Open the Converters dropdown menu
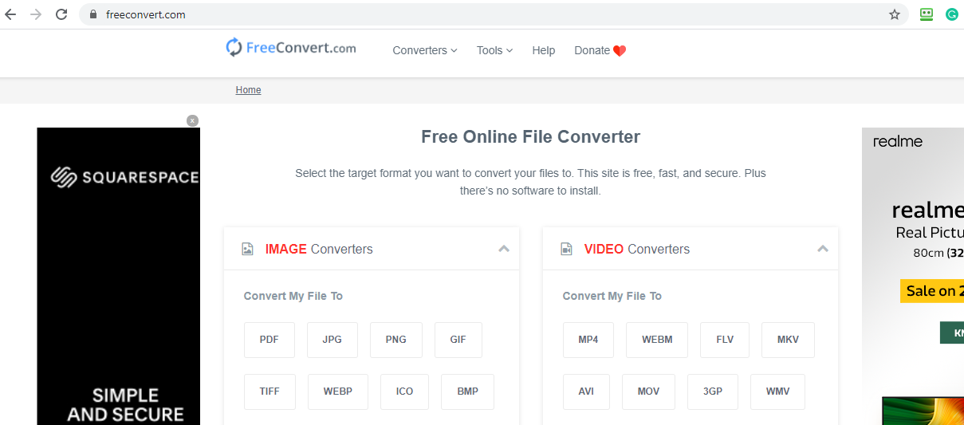The width and height of the screenshot is (964, 425). tap(424, 50)
